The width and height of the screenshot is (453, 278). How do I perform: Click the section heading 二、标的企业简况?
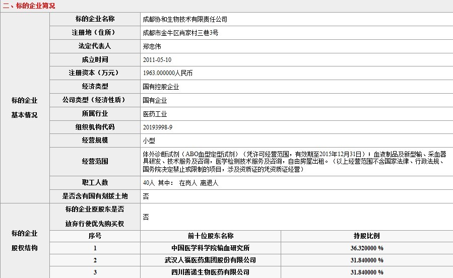[x=29, y=6]
